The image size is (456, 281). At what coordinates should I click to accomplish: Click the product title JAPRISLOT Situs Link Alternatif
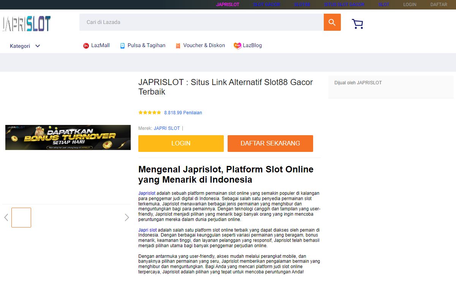[226, 87]
